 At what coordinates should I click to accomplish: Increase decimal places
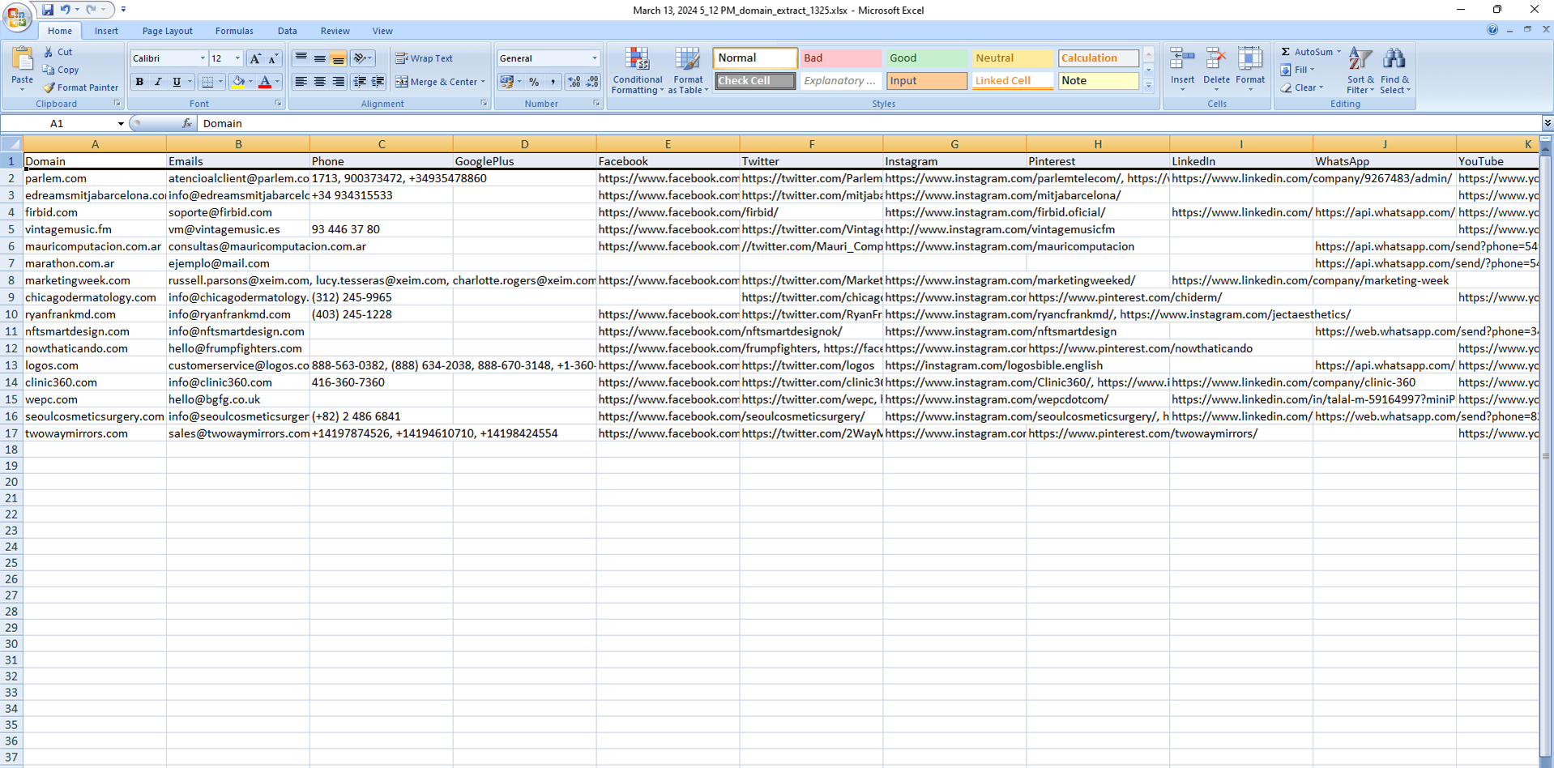(x=574, y=82)
